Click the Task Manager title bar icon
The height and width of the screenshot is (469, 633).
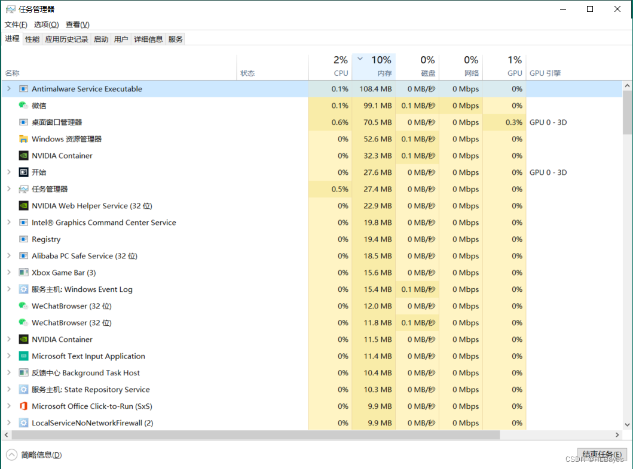point(11,9)
